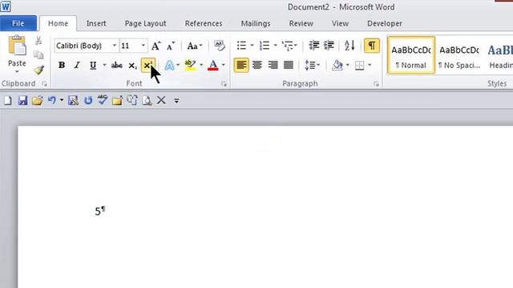
Task: Open the View tab
Action: click(x=340, y=23)
